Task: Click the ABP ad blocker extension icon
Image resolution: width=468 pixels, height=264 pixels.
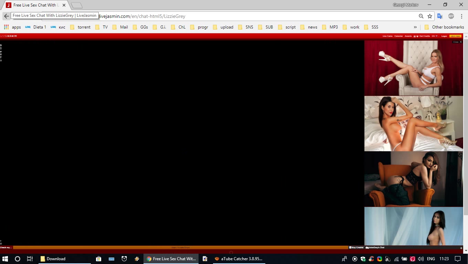Action: pos(451,16)
